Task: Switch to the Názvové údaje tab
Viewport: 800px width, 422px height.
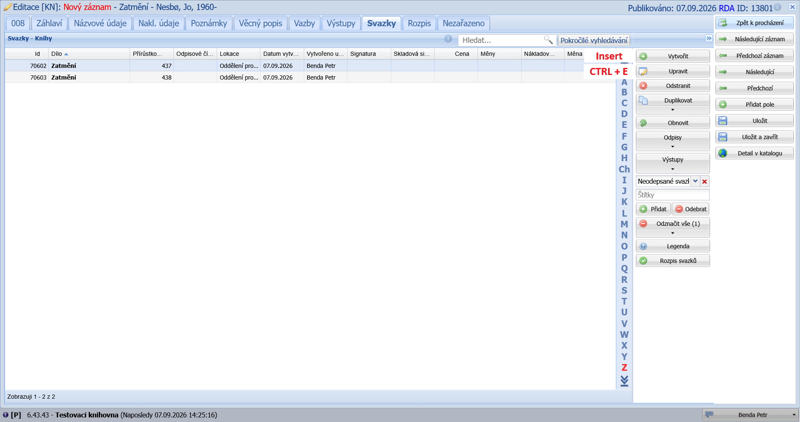Action: (x=100, y=23)
